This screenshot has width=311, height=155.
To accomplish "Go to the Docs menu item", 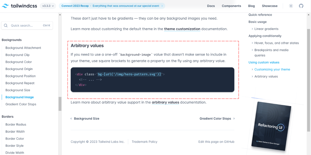I will pos(211,6).
